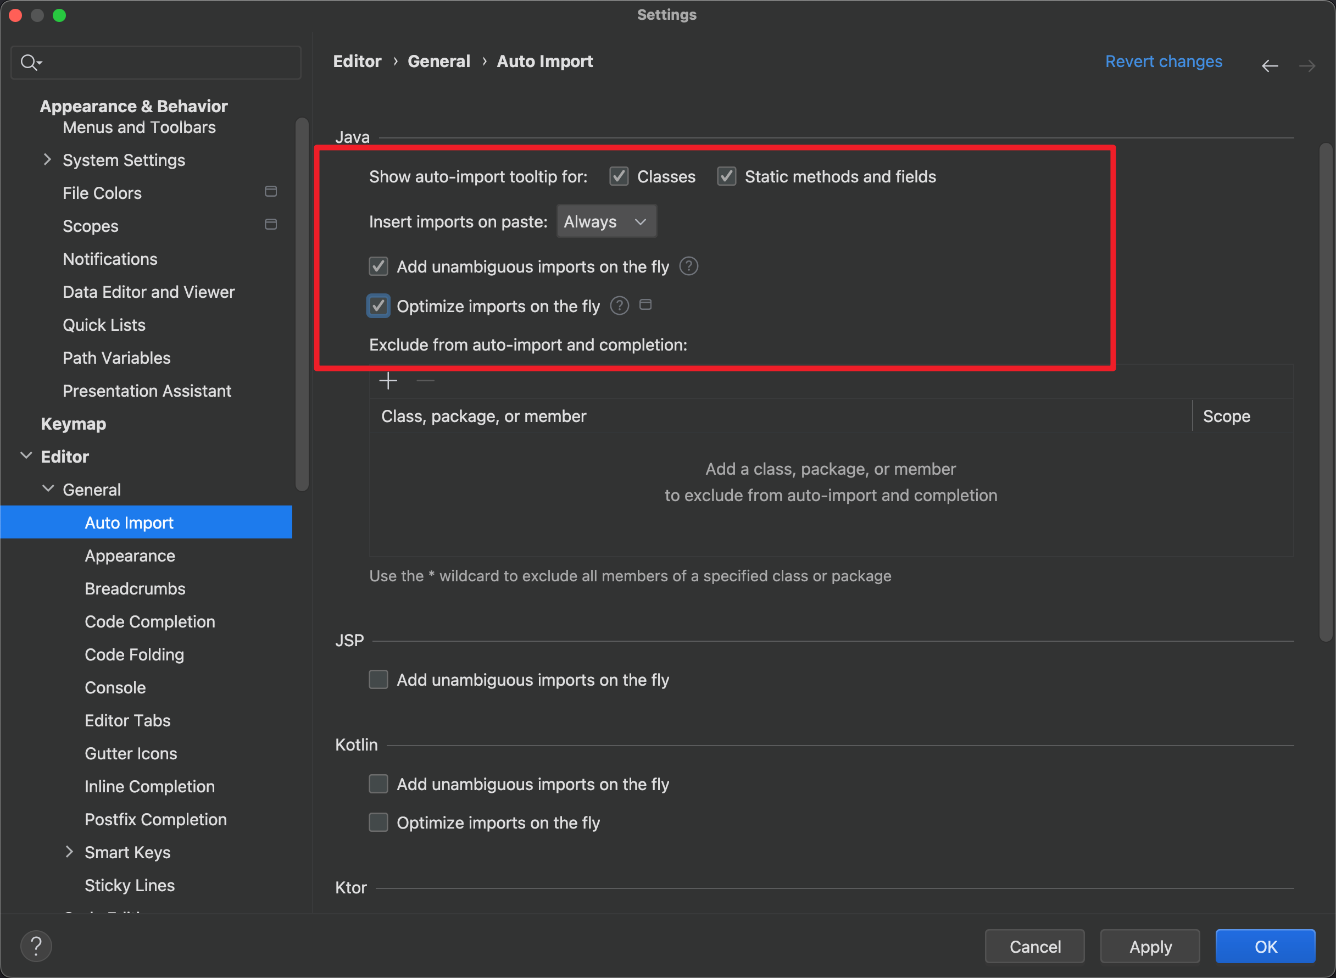Click the Revert changes link
1336x978 pixels.
pyautogui.click(x=1163, y=62)
